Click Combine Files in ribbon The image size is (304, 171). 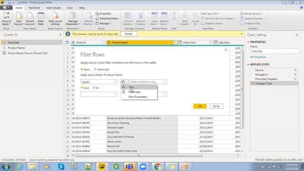click(x=250, y=23)
